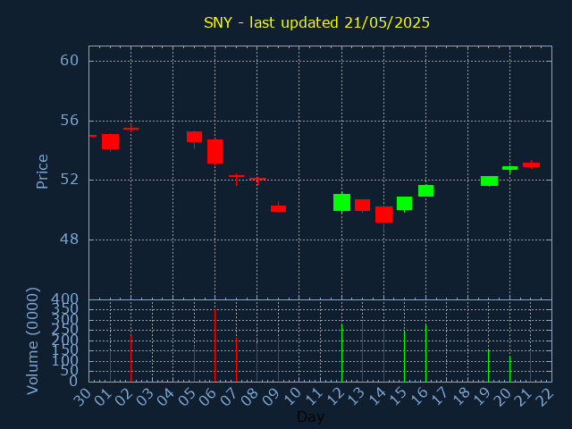
Task: Select the green candlestick for day 19
Action: pyautogui.click(x=489, y=181)
